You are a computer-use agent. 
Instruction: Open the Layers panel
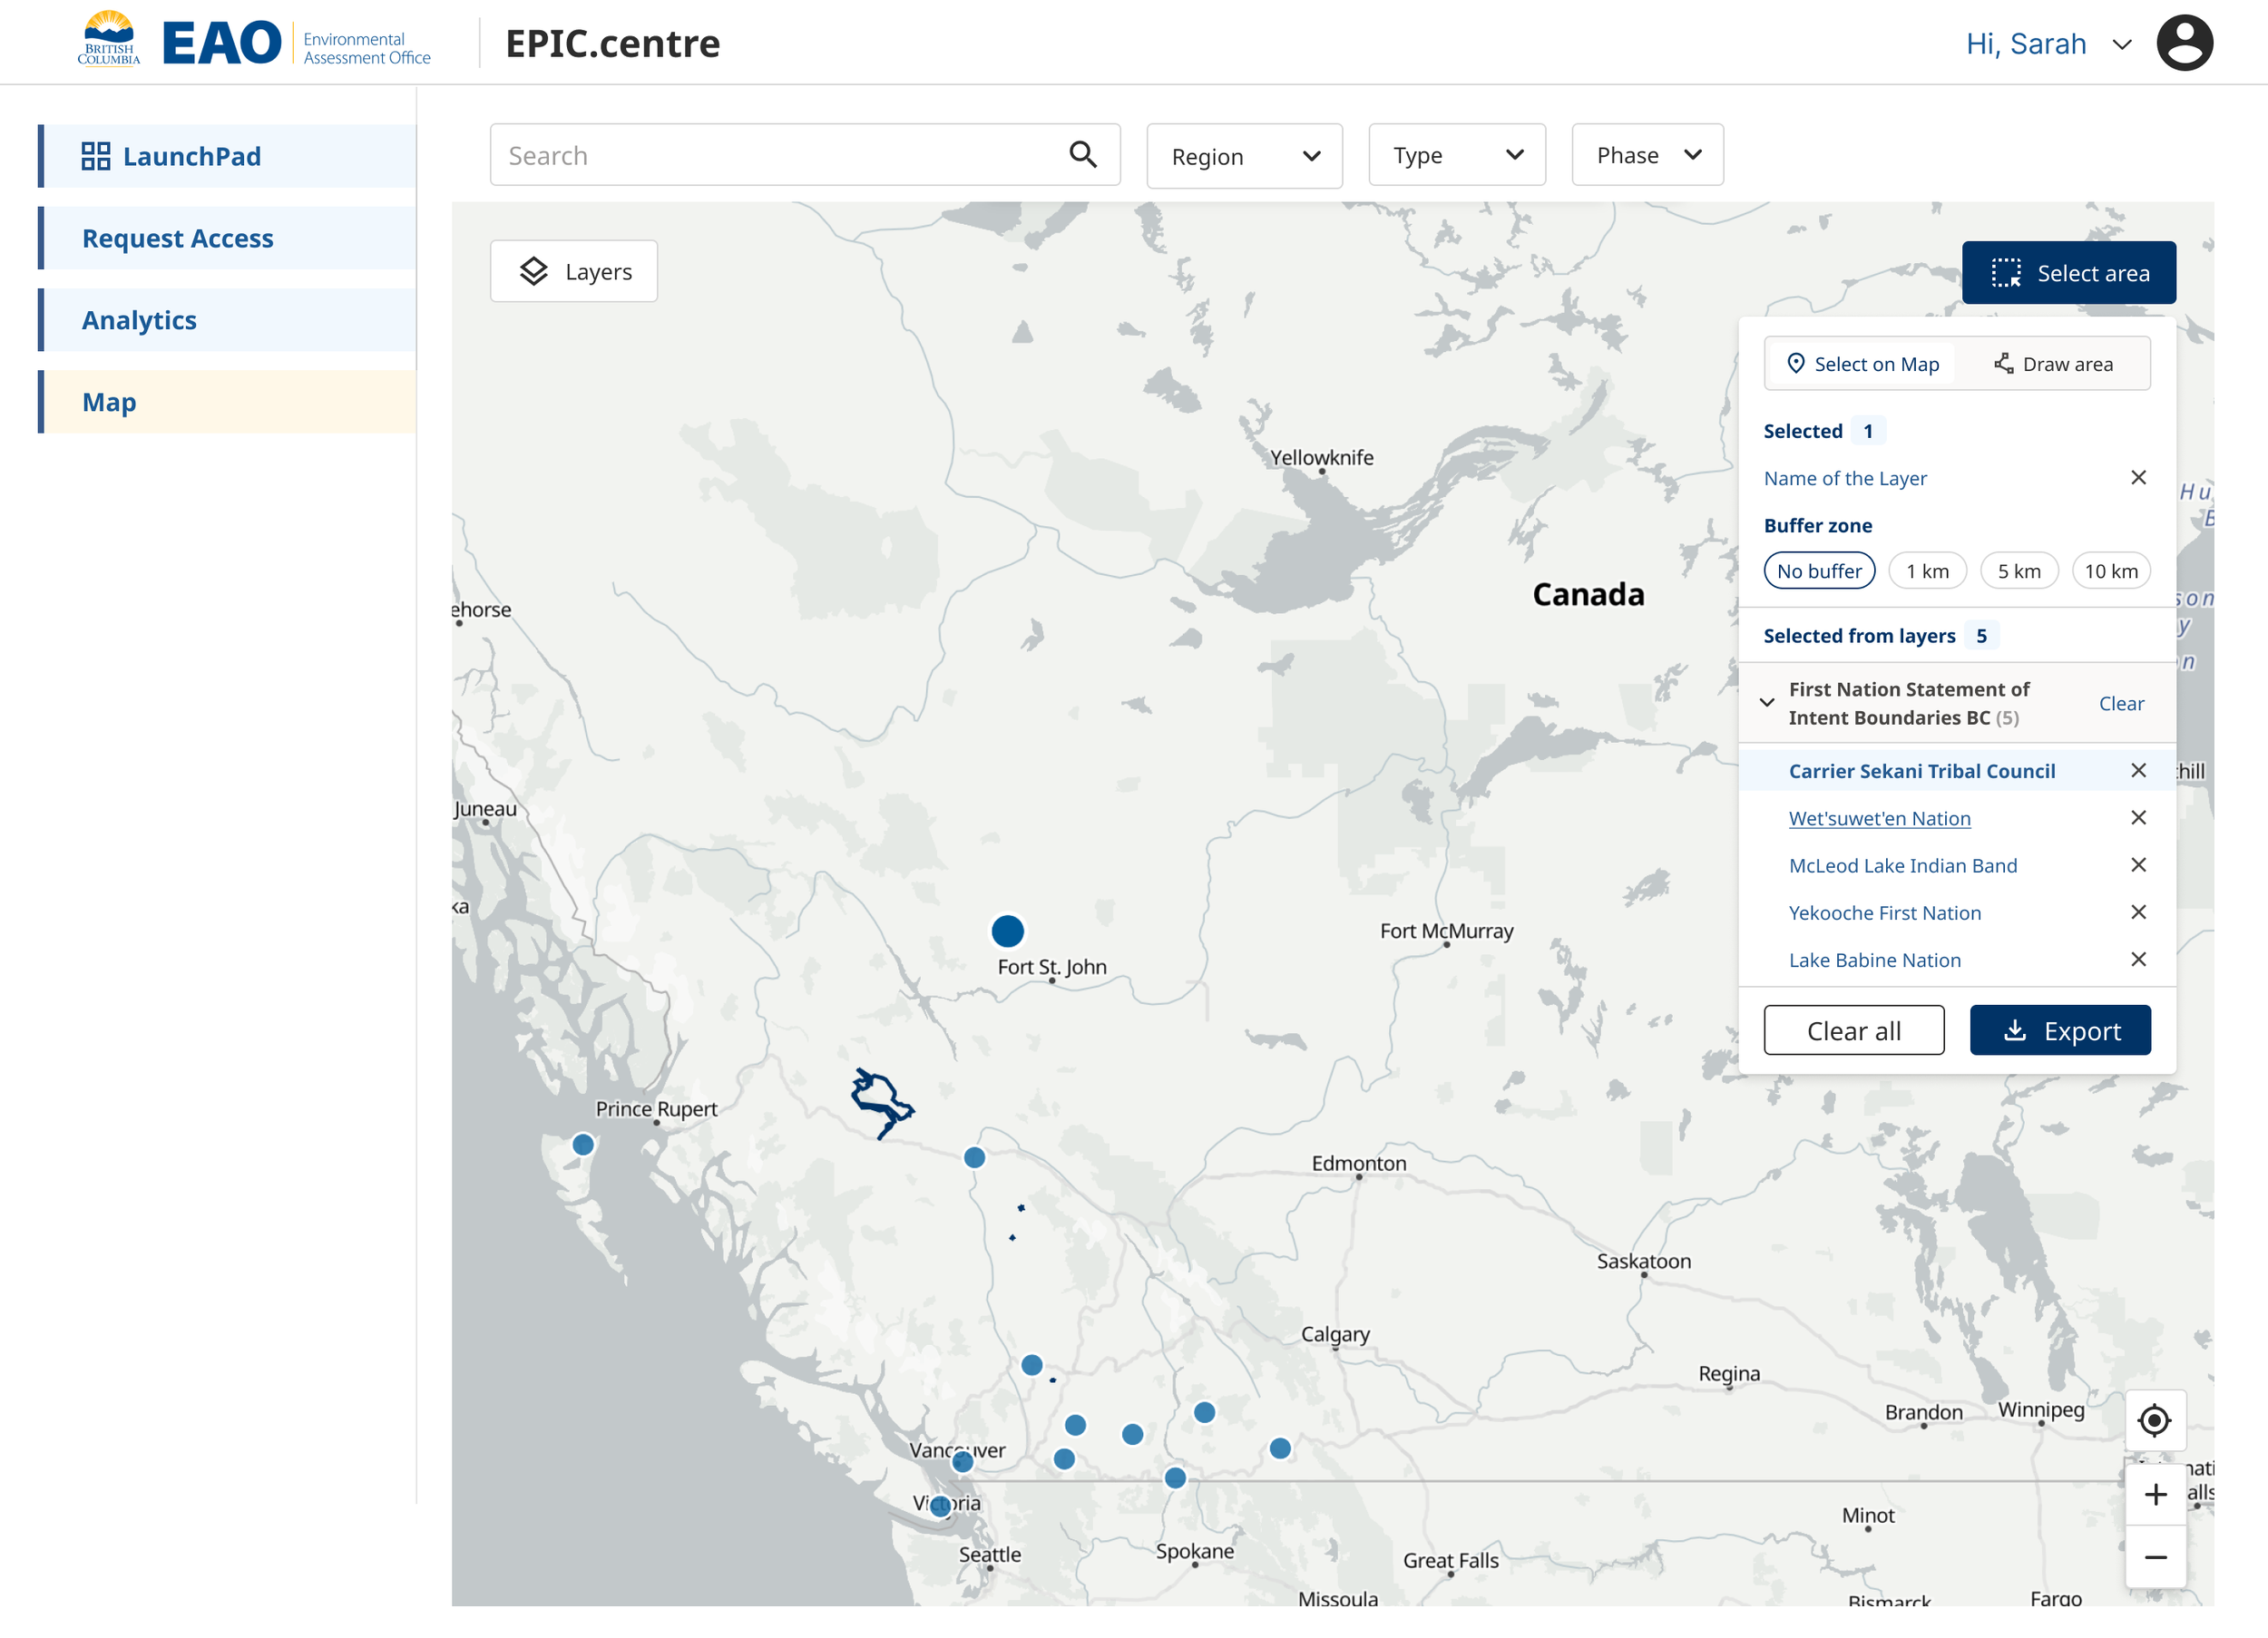click(574, 271)
